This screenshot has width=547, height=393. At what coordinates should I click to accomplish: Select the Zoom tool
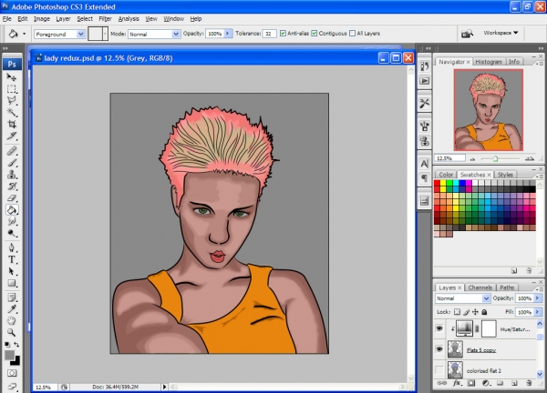(x=12, y=332)
